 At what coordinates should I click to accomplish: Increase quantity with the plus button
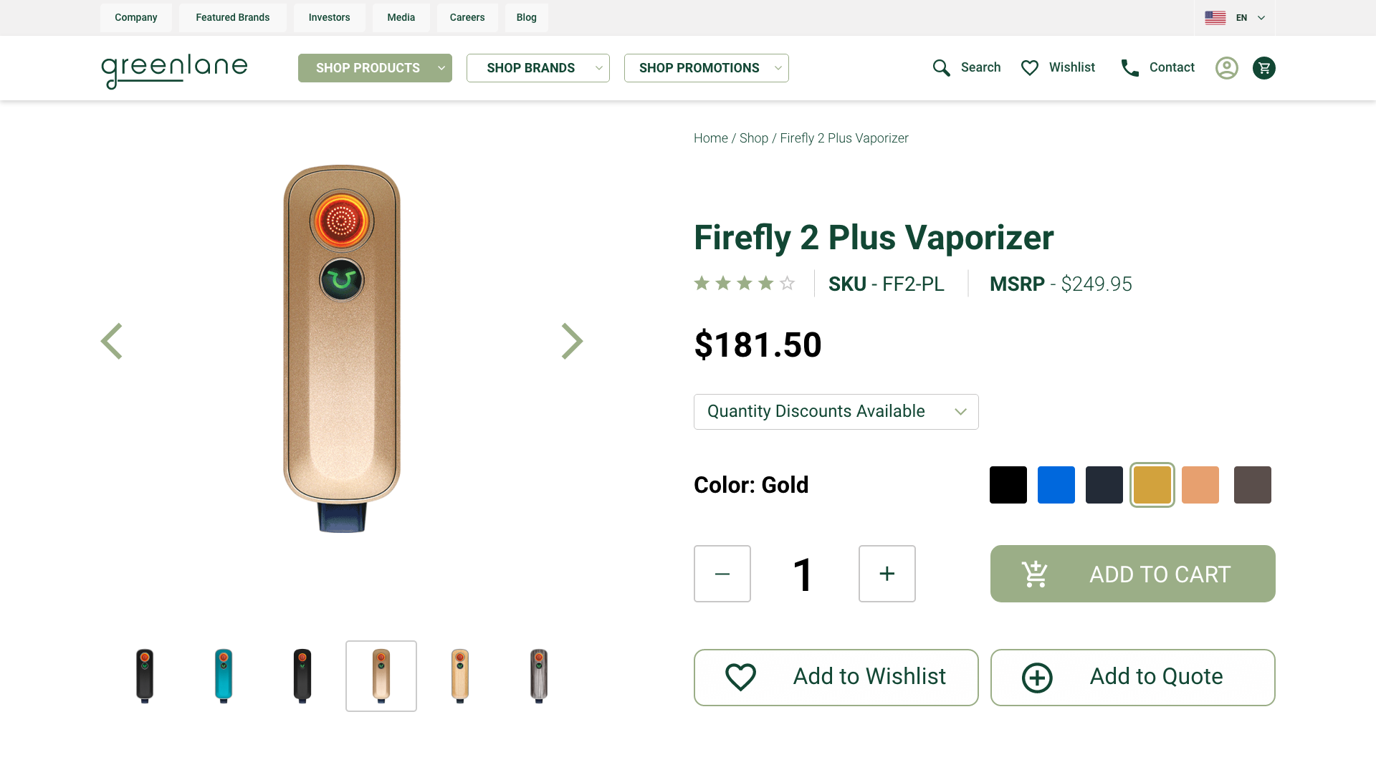(x=887, y=574)
